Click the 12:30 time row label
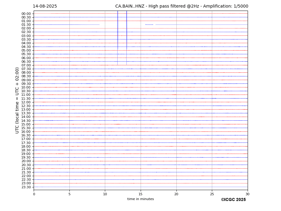The height and width of the screenshot is (211, 281). pos(26,106)
